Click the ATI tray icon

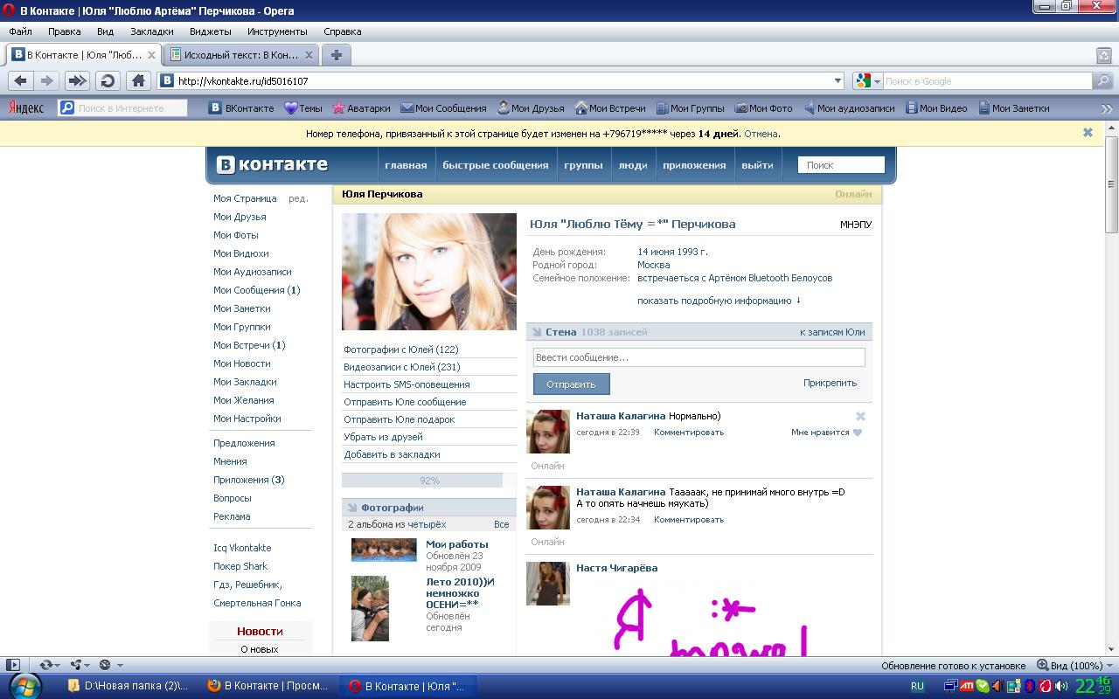coord(966,686)
